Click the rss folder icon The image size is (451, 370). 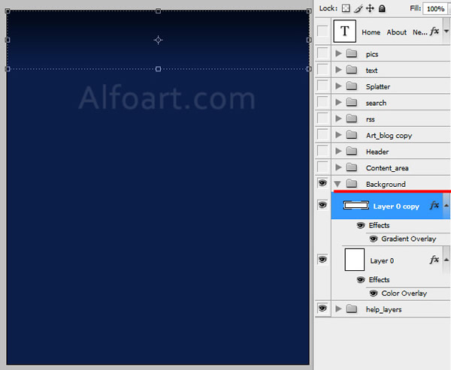[352, 119]
